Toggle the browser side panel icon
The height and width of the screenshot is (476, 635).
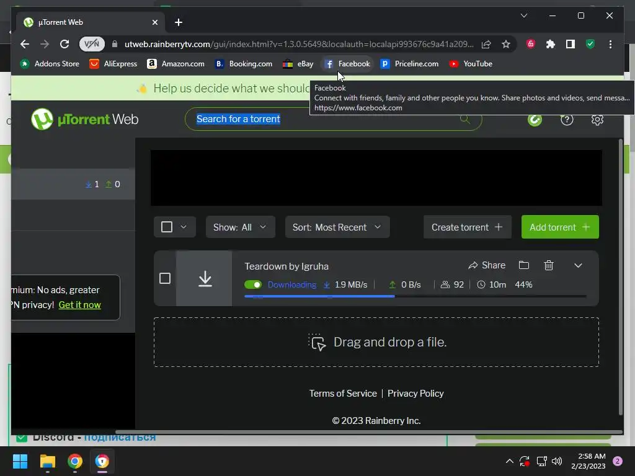(571, 44)
